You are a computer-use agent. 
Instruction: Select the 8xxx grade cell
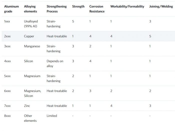(x=7, y=116)
